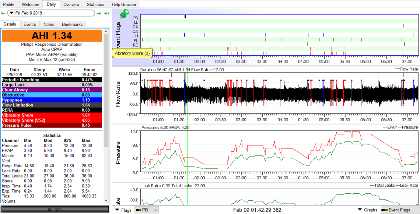Jump to the most recent day
Image resolution: width=420 pixels, height=214 pixels.
click(106, 13)
